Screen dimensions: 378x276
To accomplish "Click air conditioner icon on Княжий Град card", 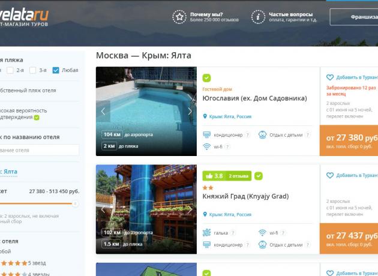I will [x=206, y=245].
